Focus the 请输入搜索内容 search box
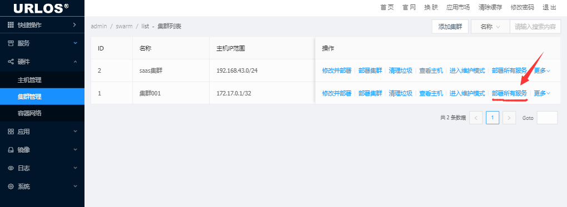 [535, 27]
